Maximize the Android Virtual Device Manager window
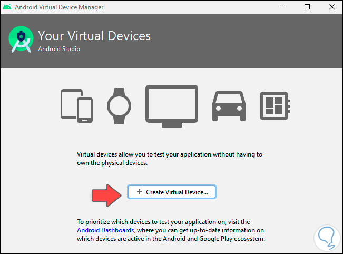 tap(307, 7)
